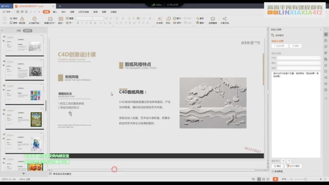Click the reorder down arrow in animation pane
The width and height of the screenshot is (329, 185).
point(289,161)
